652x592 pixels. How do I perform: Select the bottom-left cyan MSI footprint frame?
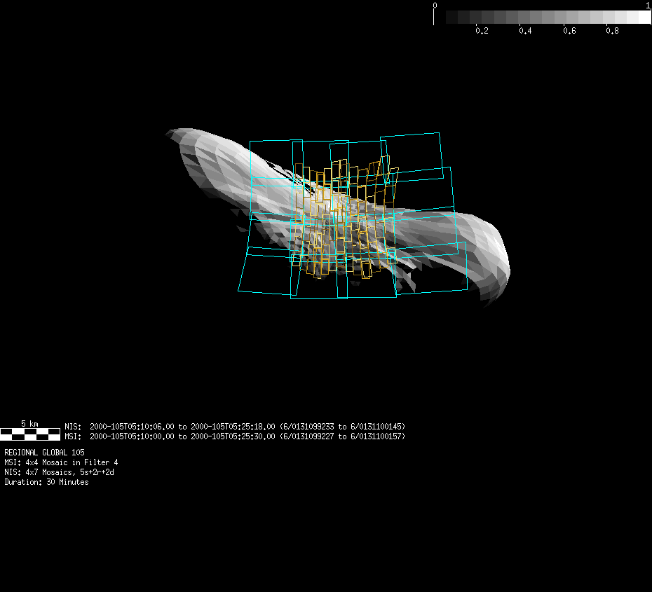pyautogui.click(x=266, y=270)
